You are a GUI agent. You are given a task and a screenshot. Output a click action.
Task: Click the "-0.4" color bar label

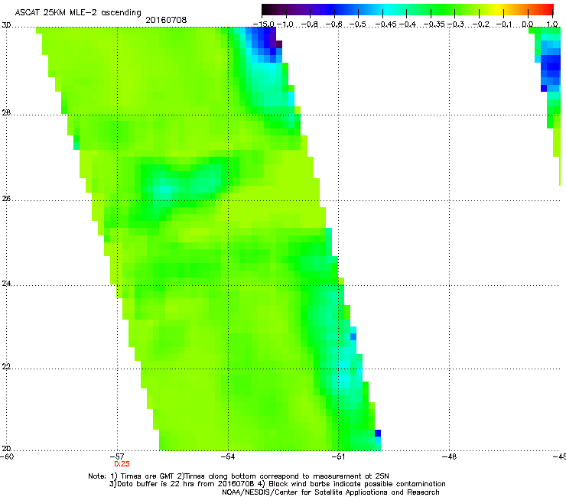coord(407,24)
